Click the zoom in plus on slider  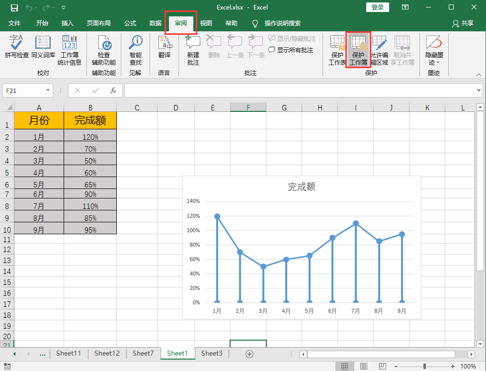coord(452,367)
